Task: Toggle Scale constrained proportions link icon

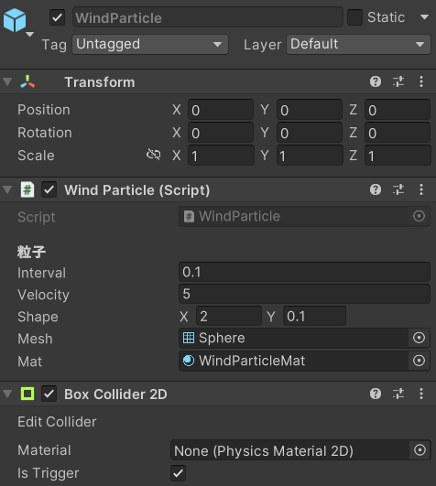Action: click(x=154, y=155)
